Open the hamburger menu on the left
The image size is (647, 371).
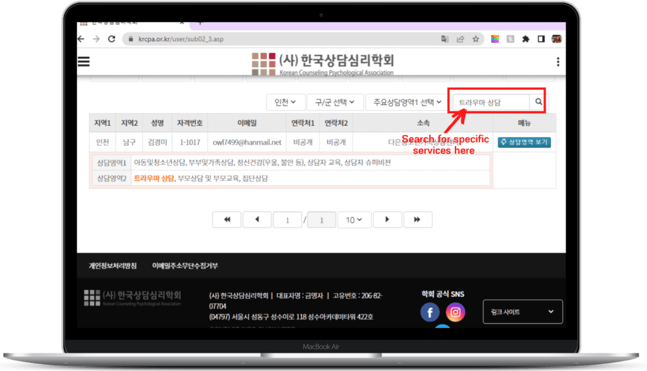tap(83, 61)
